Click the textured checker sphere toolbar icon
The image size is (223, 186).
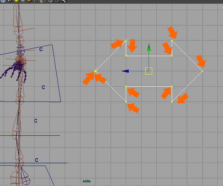[10, 1]
